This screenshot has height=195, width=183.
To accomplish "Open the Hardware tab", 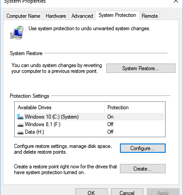I will (x=56, y=16).
